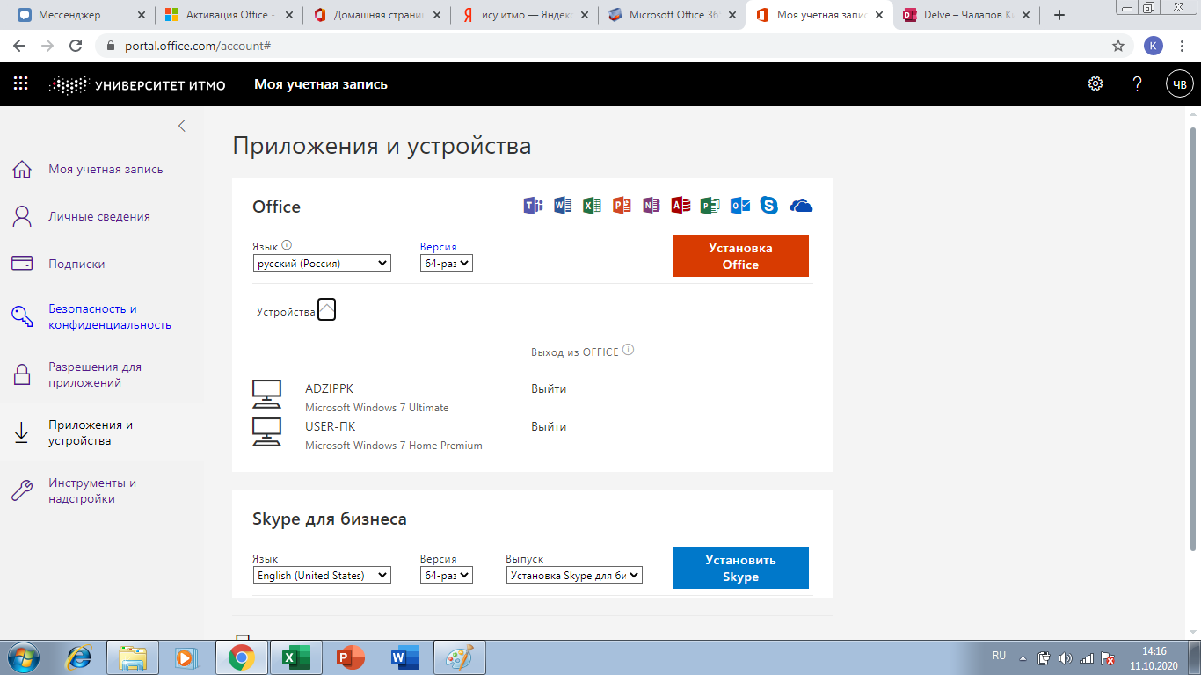Open PowerPoint from the Windows taskbar
The image size is (1201, 675).
350,657
